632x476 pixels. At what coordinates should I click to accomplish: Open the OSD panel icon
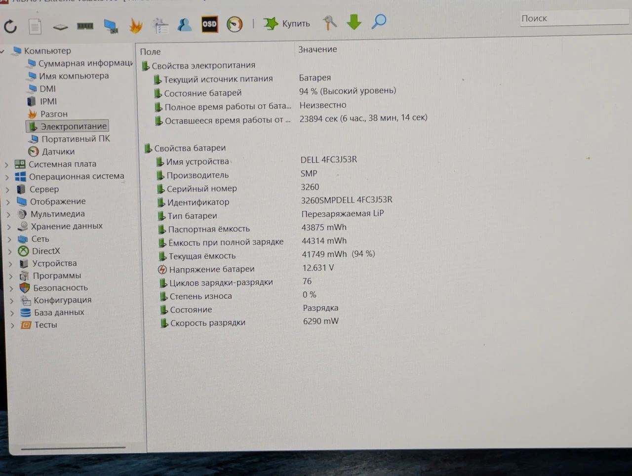click(x=209, y=24)
